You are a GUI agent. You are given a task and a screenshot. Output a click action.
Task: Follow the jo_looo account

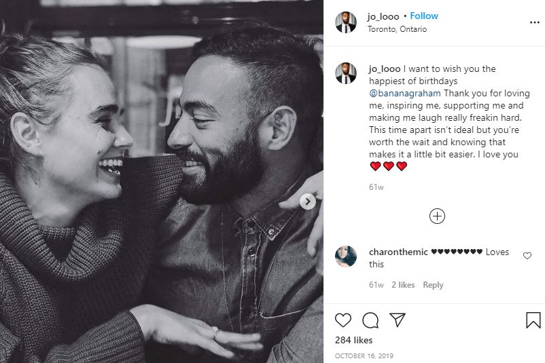[424, 16]
